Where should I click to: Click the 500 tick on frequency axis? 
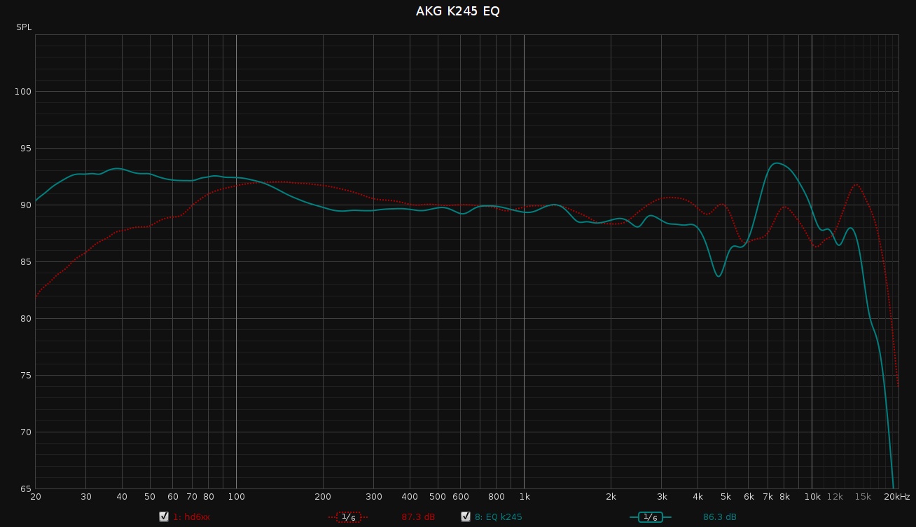(438, 497)
